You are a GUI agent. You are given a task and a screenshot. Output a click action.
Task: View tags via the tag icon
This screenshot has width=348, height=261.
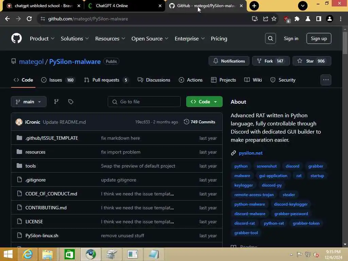[71, 102]
